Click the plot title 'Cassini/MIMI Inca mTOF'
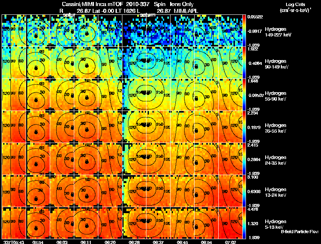Viewport: 321px width, 244px height. (92, 4)
